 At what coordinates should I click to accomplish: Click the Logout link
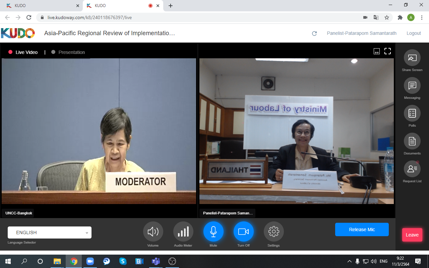414,33
